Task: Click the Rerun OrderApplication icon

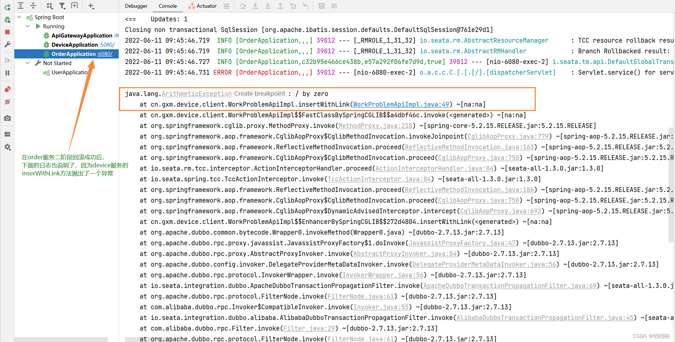Action: [7, 7]
